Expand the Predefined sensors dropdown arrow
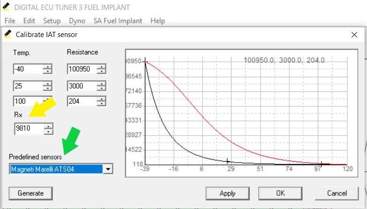This screenshot has width=367, height=209. [108, 169]
